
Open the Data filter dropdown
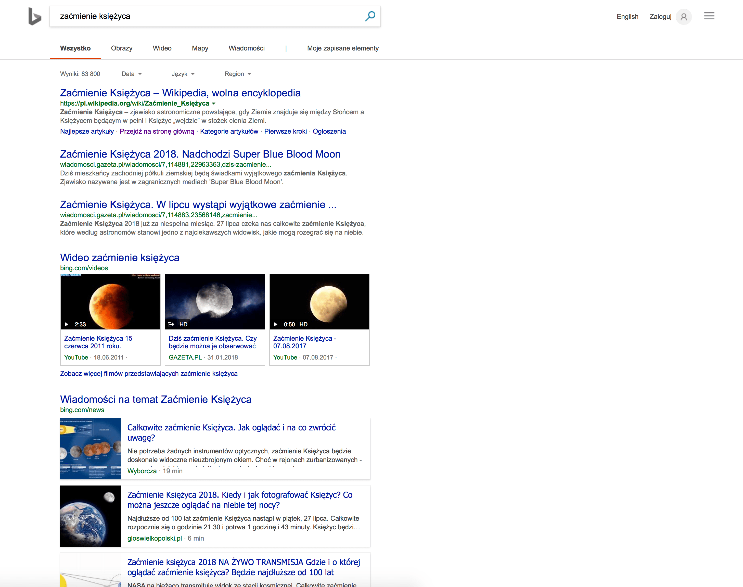[132, 74]
